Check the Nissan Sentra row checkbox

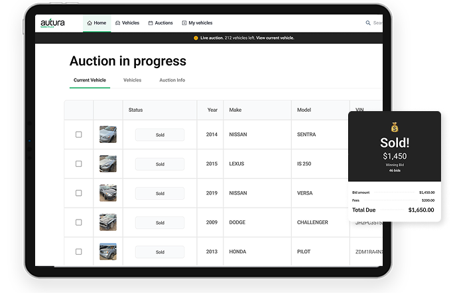pos(78,134)
